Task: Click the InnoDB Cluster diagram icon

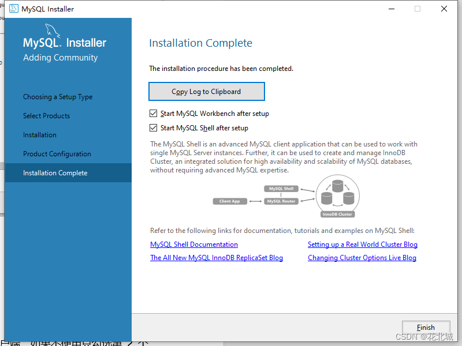Action: (x=338, y=195)
